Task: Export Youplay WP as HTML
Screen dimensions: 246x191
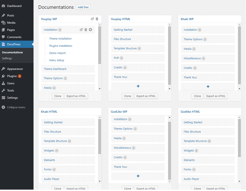Action: pos(76,96)
